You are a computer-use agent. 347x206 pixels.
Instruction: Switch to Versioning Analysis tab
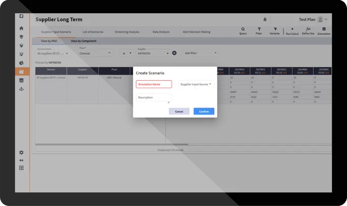pos(127,32)
